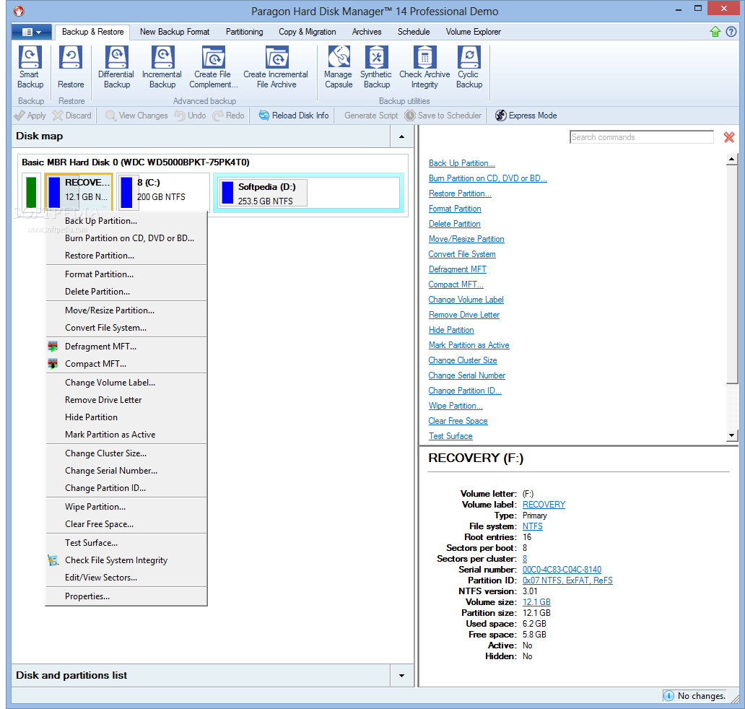Choose Wipe Partition in context menu

pos(126,507)
